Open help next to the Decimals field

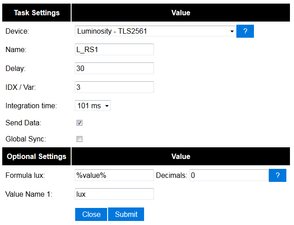point(277,175)
